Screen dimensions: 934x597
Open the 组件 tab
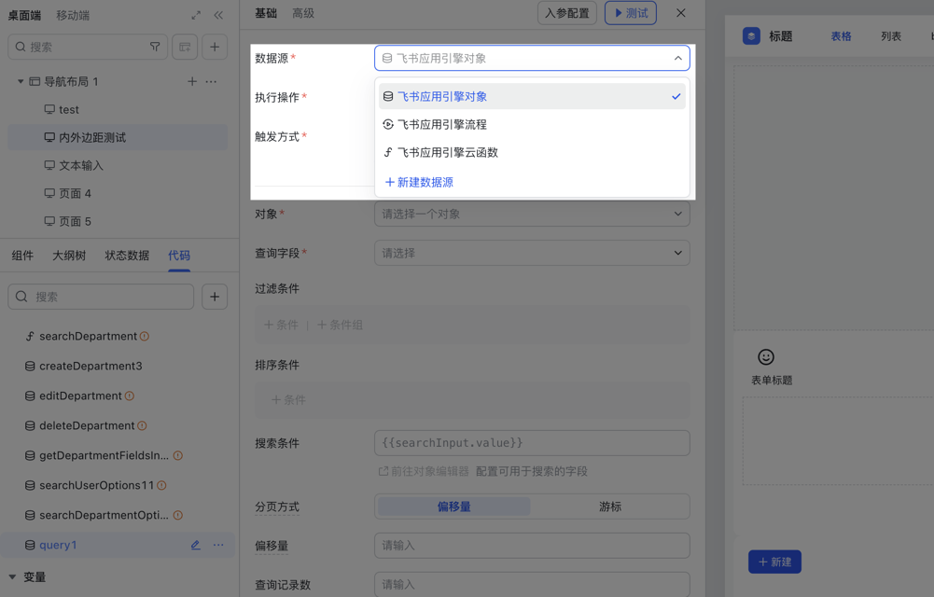(x=22, y=256)
